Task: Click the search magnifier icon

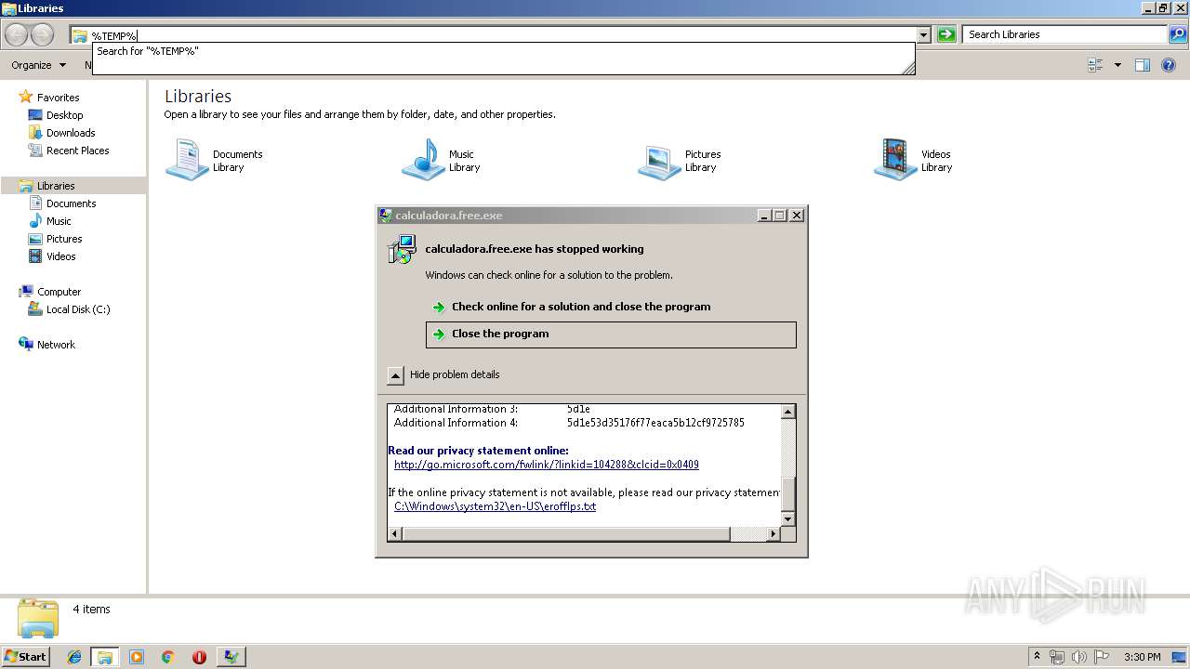Action: [1178, 34]
